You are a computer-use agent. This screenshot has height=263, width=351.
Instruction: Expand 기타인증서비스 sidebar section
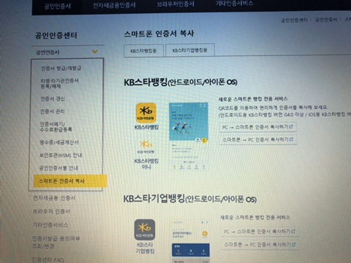pyautogui.click(x=50, y=224)
